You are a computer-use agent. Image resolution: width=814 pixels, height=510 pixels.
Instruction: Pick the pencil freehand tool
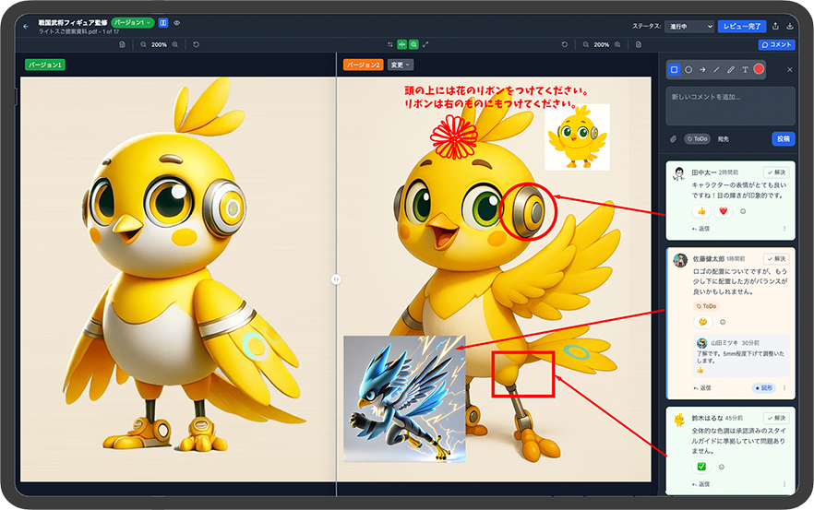pos(731,69)
